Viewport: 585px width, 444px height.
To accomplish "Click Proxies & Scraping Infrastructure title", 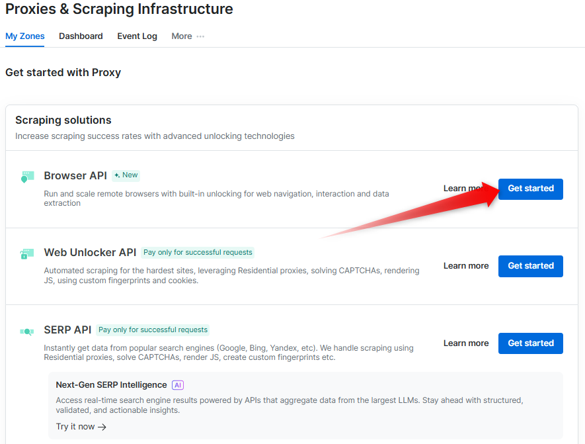I will coord(119,9).
